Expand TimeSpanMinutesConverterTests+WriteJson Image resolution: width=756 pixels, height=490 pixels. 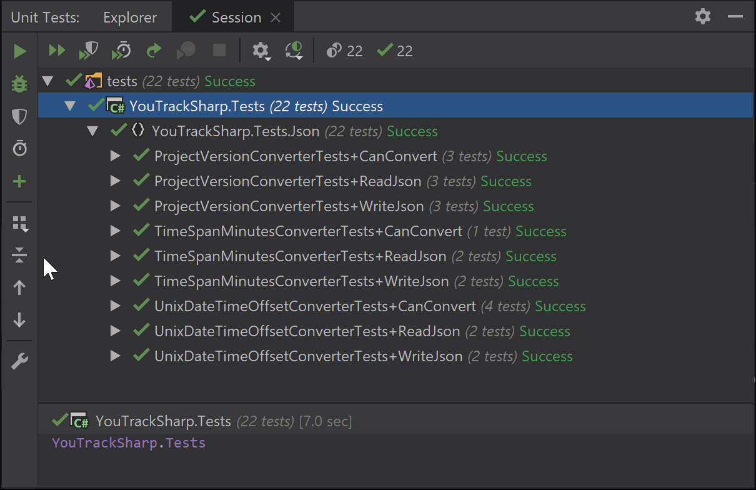point(115,281)
